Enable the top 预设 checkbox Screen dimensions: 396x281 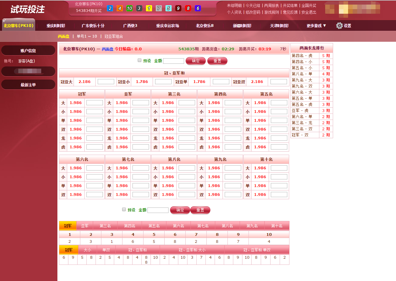140,60
